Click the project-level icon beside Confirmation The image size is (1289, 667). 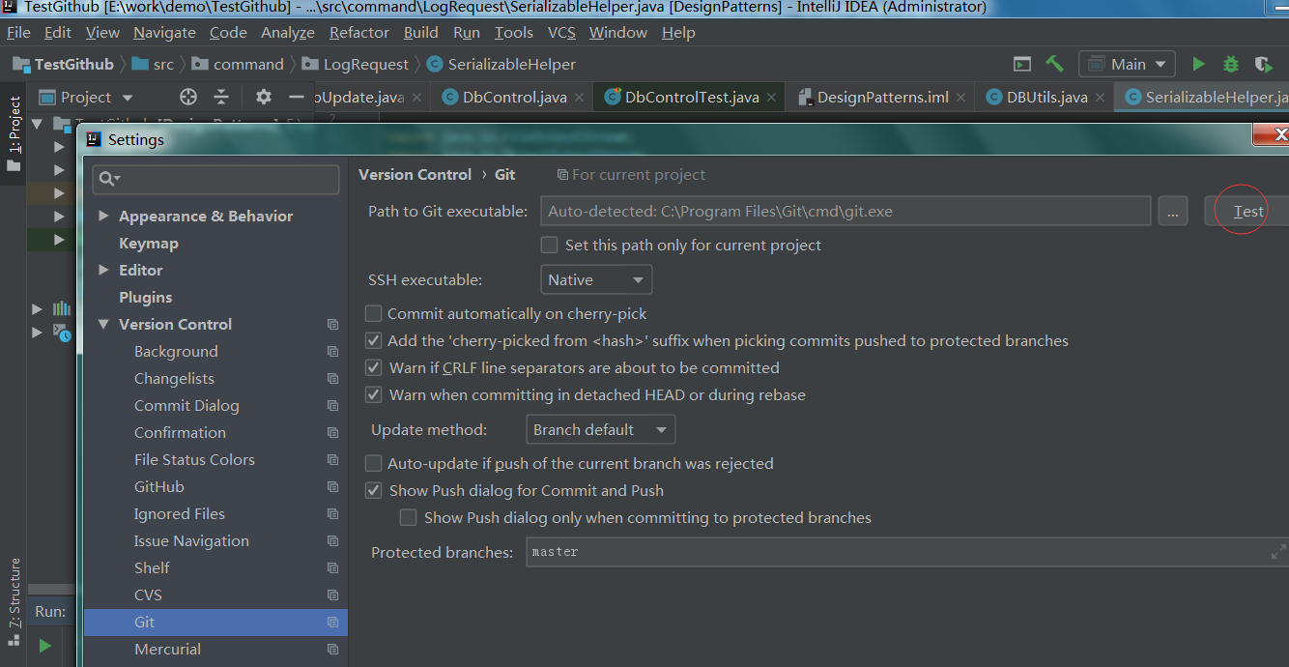click(332, 433)
